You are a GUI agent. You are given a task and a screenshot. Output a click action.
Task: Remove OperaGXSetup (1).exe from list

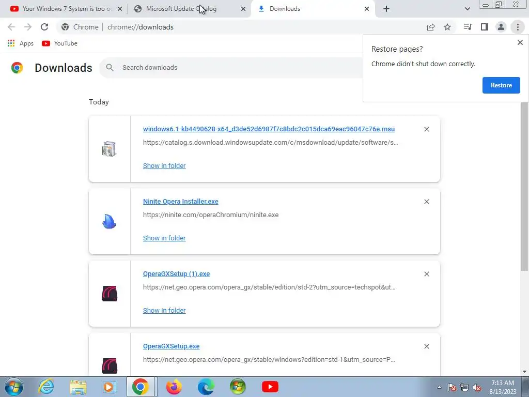pos(426,274)
